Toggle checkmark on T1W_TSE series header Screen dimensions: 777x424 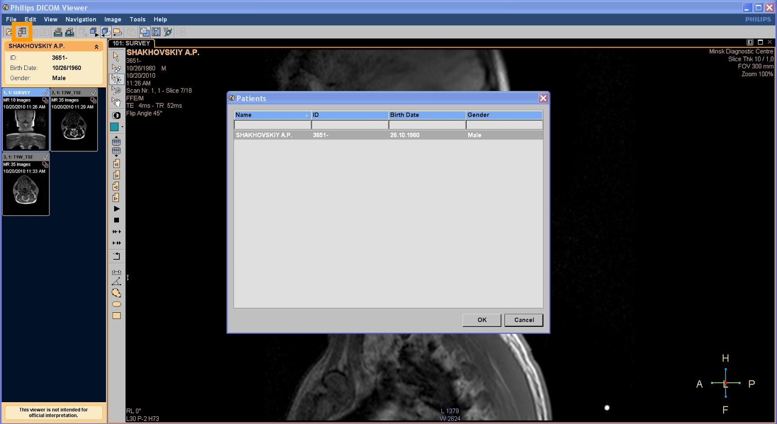click(x=45, y=157)
